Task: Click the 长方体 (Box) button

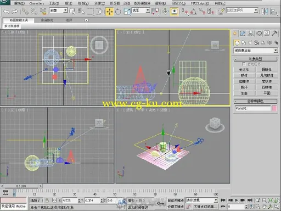Action: pos(244,69)
